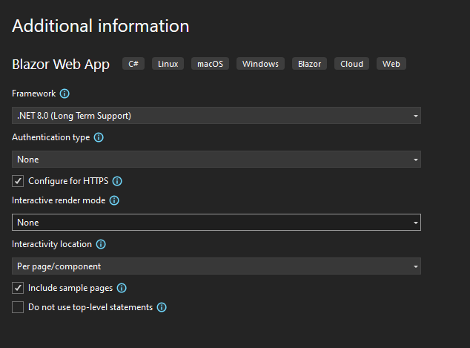The image size is (470, 348).
Task: Select the Cloud tag
Action: pyautogui.click(x=351, y=64)
